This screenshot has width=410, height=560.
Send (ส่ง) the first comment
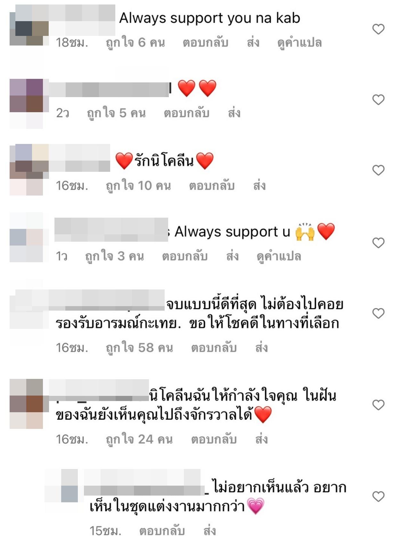[x=253, y=42]
